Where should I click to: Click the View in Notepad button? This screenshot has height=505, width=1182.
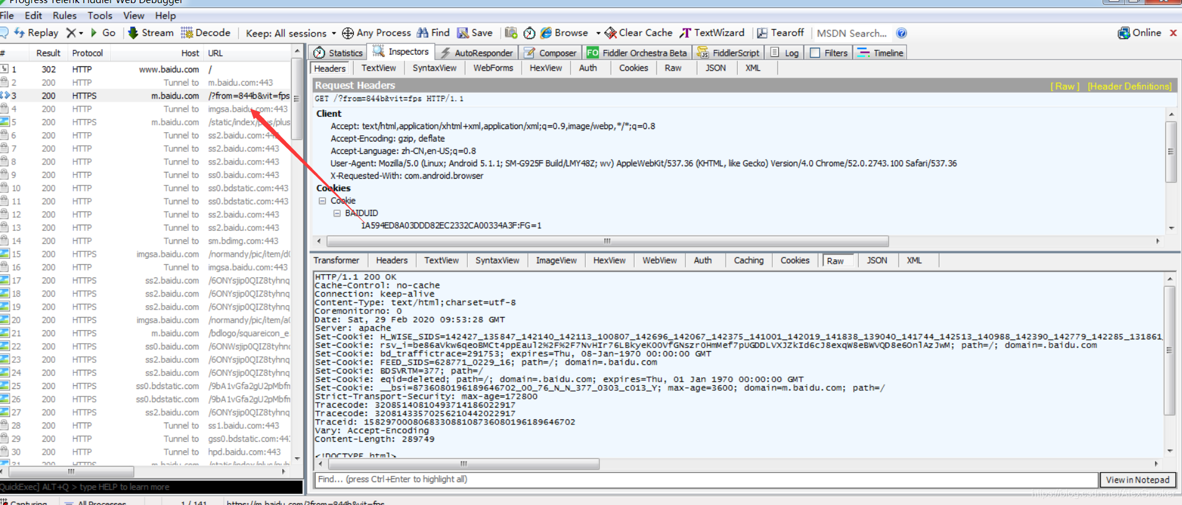click(1137, 480)
